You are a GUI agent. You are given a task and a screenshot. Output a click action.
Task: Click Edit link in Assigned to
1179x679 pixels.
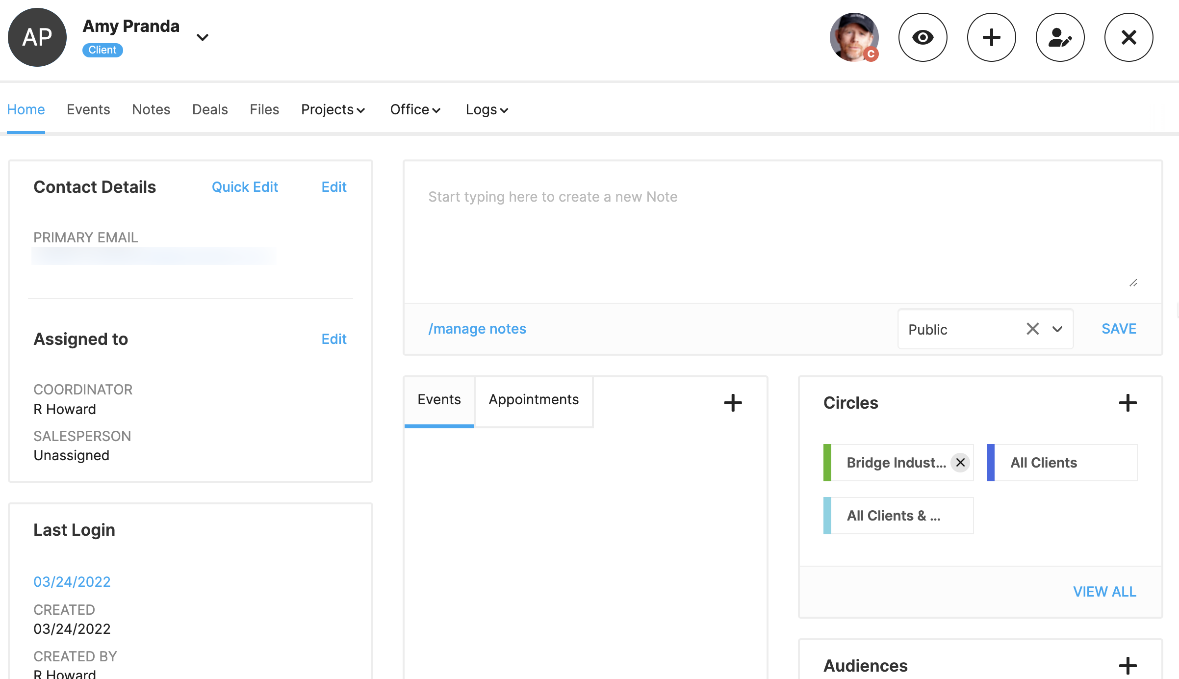click(334, 339)
